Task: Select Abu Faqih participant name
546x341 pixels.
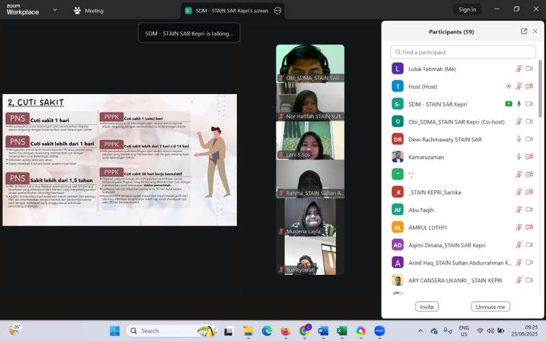Action: tap(420, 210)
